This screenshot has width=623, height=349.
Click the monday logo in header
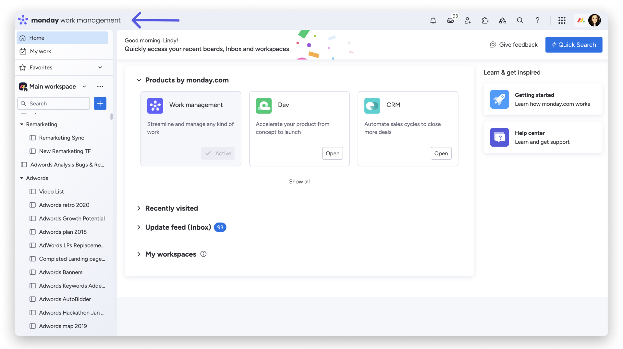[23, 20]
